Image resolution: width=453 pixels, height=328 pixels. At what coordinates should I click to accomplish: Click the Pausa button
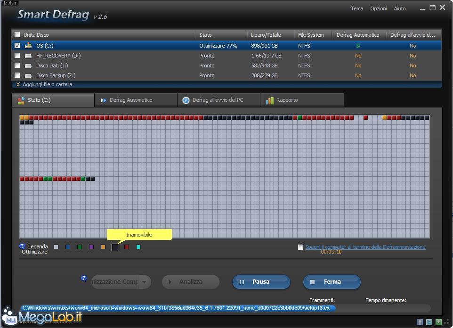tap(261, 282)
